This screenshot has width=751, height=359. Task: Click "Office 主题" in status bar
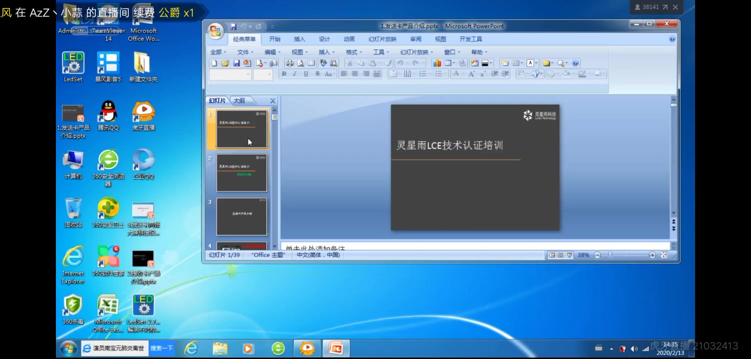tap(268, 255)
